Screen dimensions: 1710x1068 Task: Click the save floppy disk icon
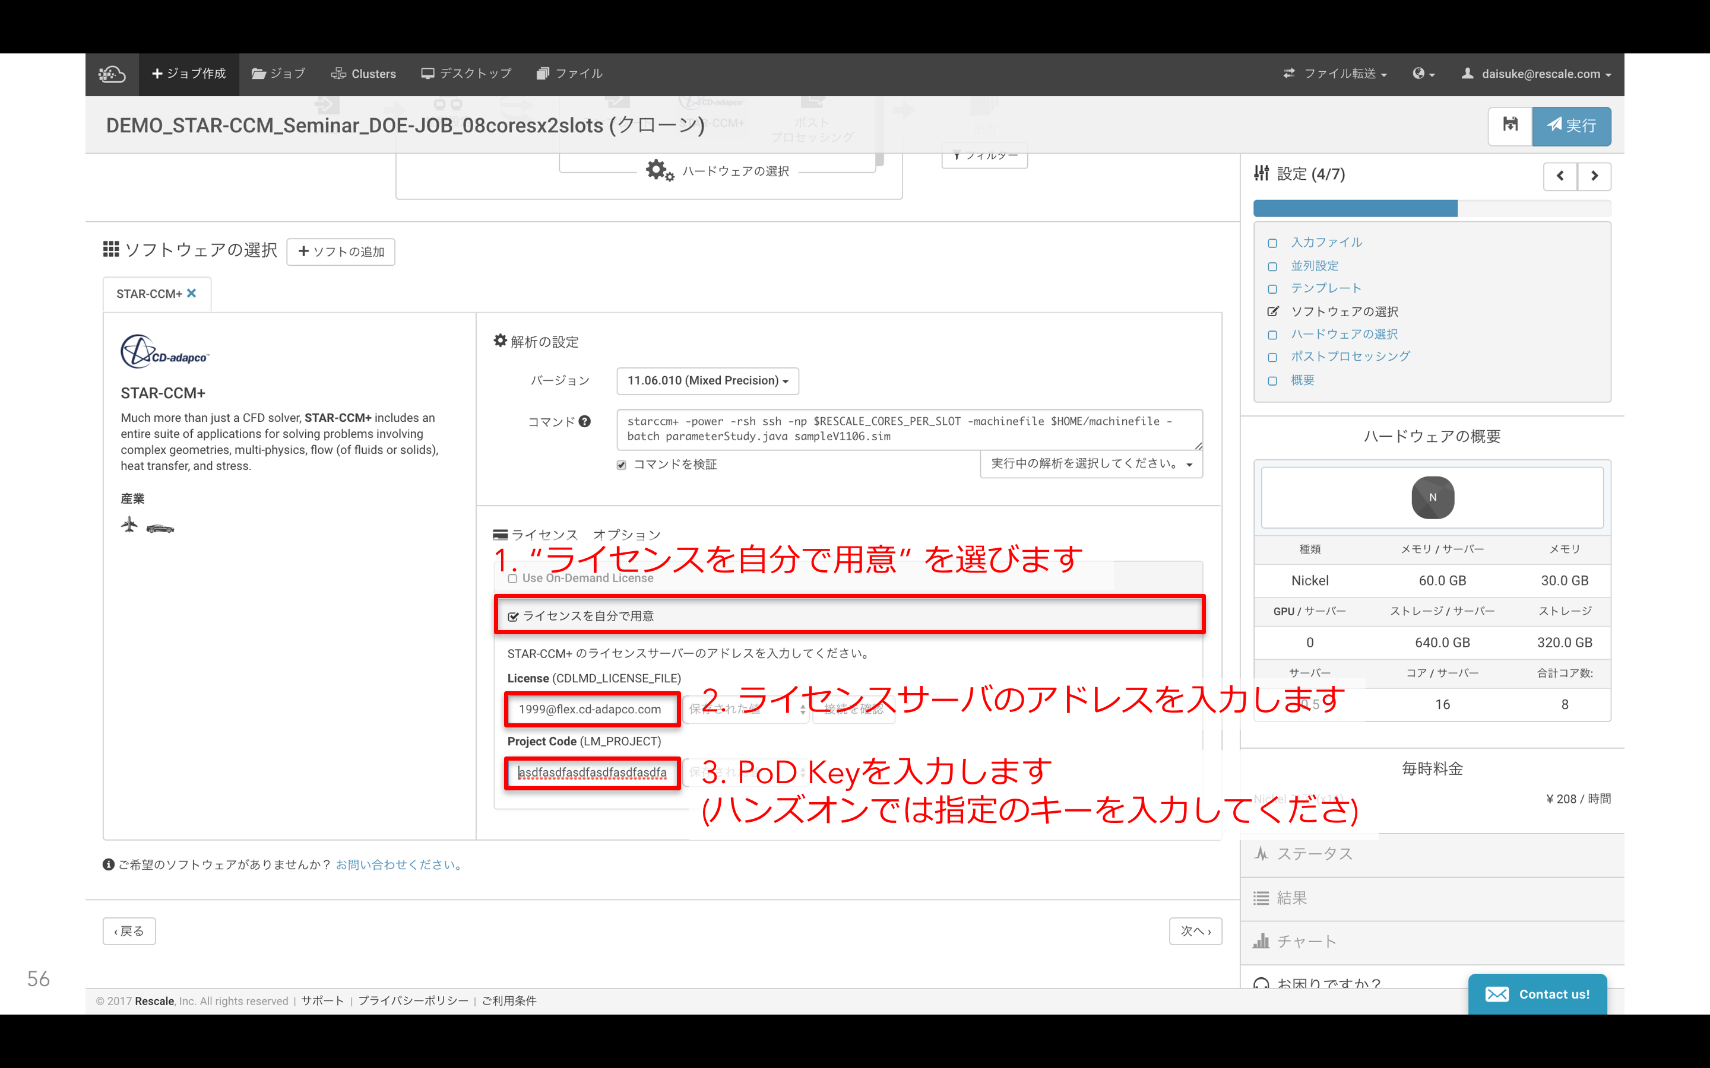pyautogui.click(x=1510, y=125)
